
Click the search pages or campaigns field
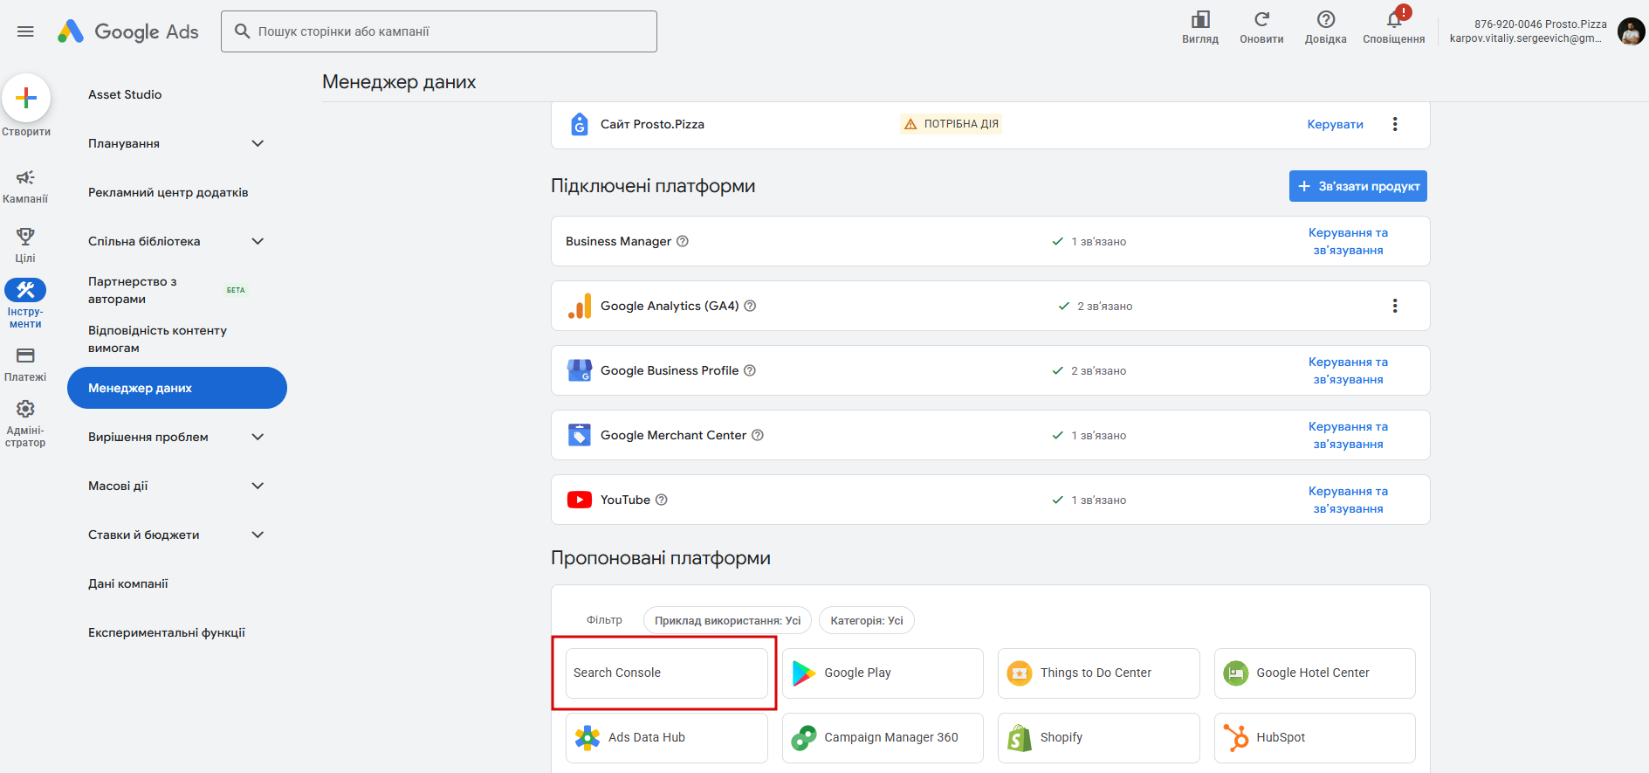tap(439, 31)
